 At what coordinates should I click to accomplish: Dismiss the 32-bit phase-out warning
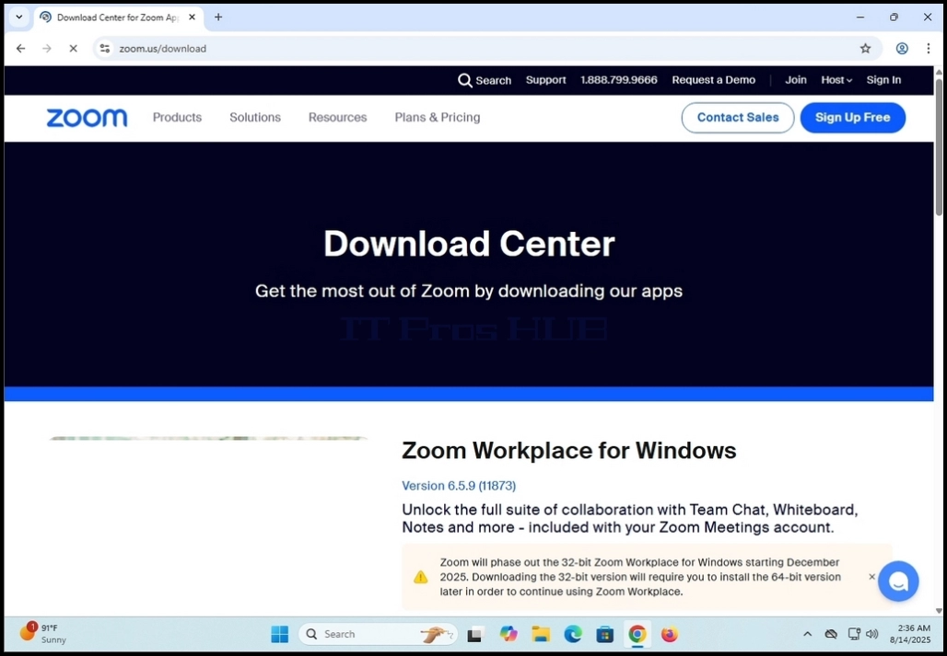[871, 577]
